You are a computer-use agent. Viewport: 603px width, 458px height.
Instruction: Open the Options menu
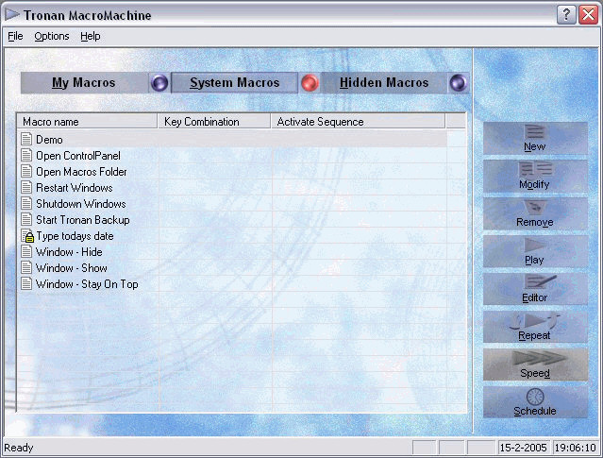[x=52, y=36]
